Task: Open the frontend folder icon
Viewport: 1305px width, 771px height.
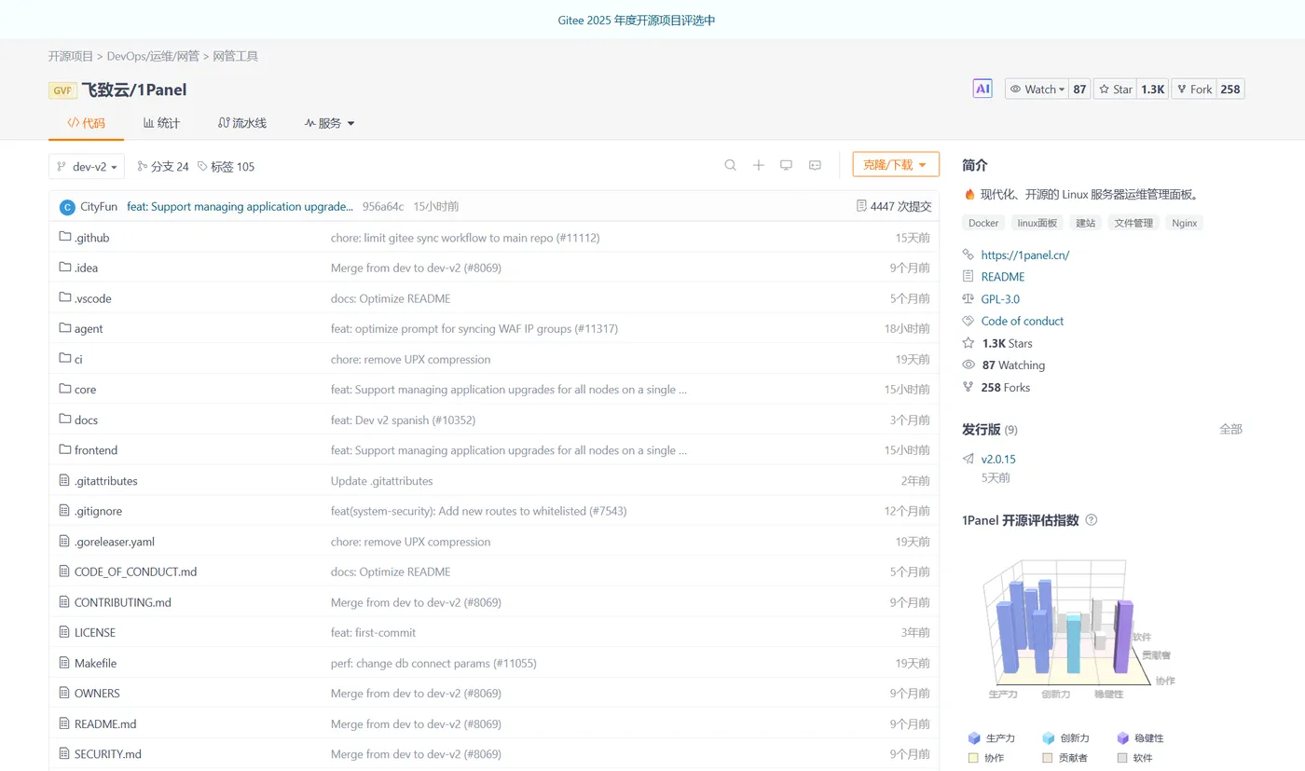Action: [65, 449]
